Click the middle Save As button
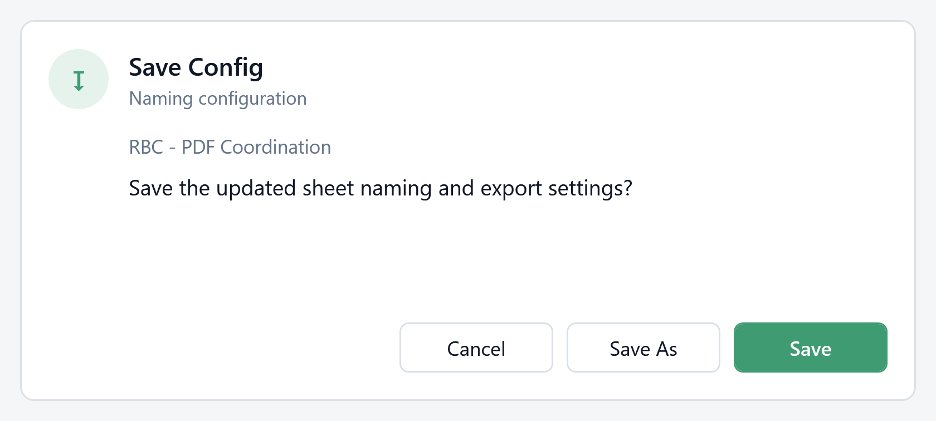The image size is (936, 421). pyautogui.click(x=643, y=347)
